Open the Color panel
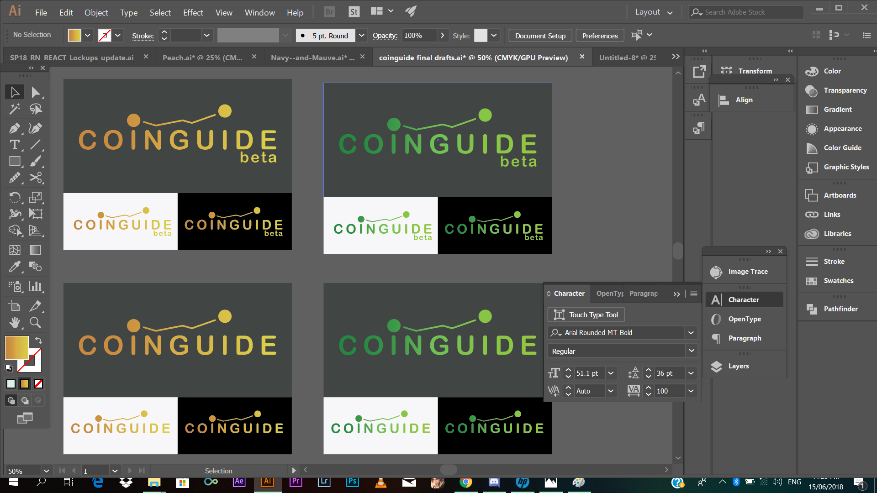 (x=832, y=71)
